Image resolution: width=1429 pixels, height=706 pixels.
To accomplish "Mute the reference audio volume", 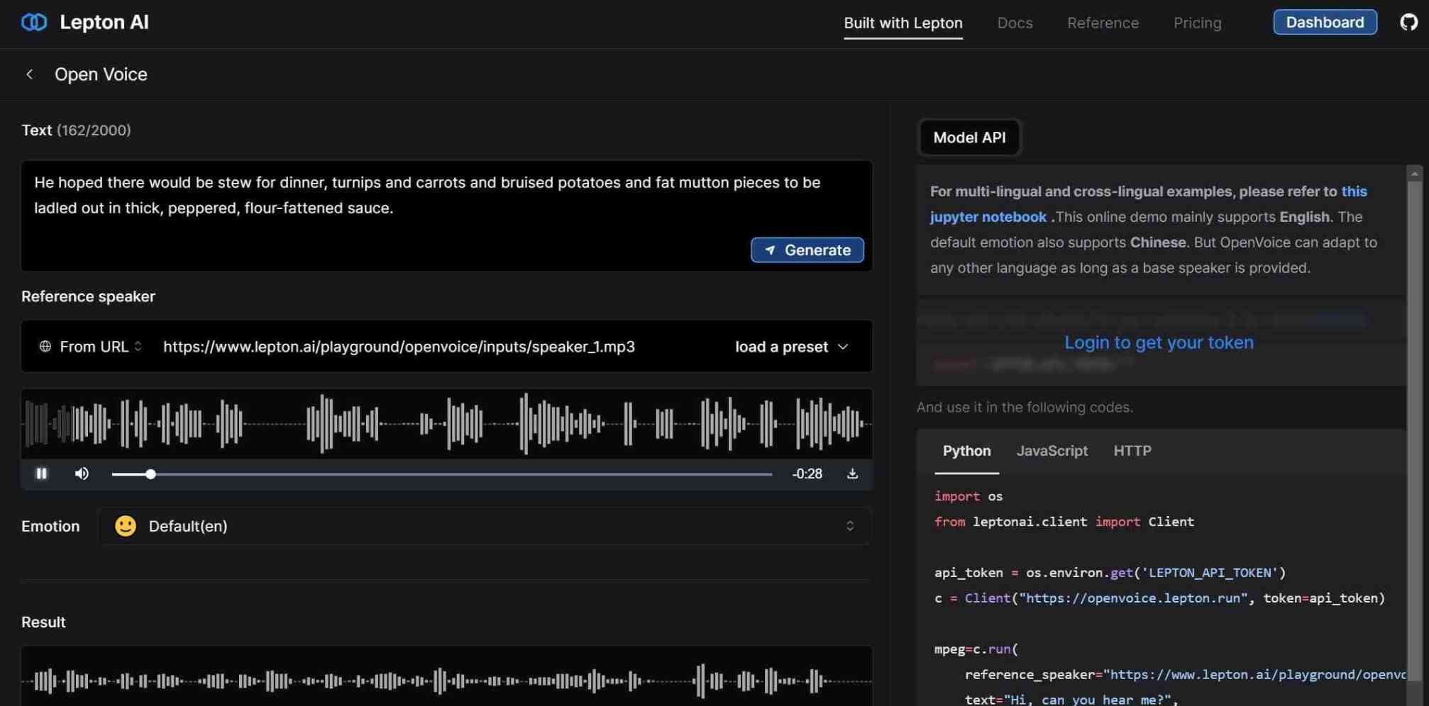I will tap(82, 474).
